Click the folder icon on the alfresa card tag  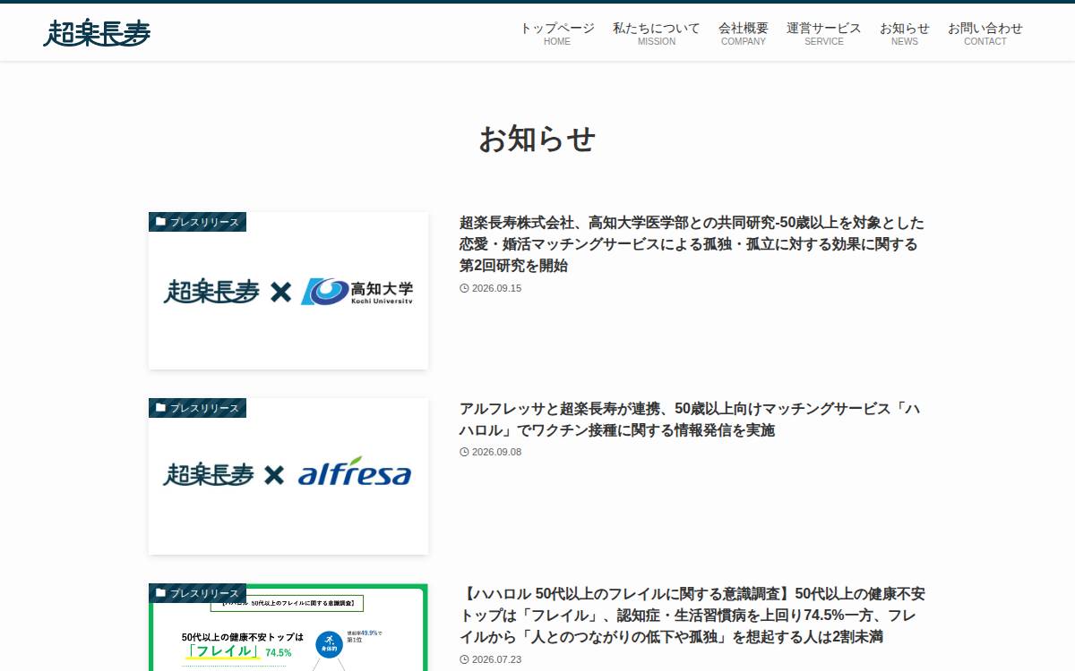(160, 408)
